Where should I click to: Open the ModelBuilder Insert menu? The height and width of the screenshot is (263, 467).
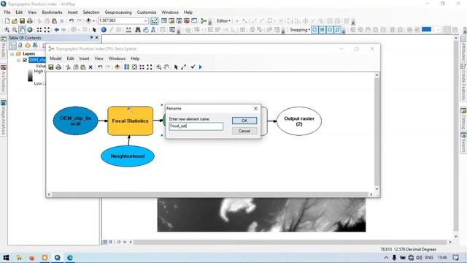[84, 58]
